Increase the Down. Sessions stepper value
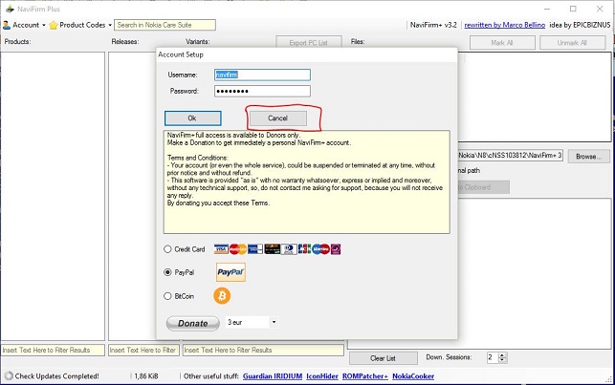The width and height of the screenshot is (615, 385). (500, 353)
